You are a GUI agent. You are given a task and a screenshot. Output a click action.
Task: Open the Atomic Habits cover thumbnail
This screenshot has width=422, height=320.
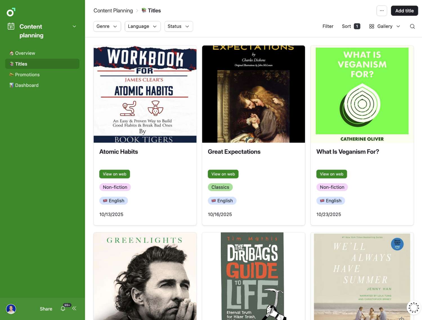[145, 94]
